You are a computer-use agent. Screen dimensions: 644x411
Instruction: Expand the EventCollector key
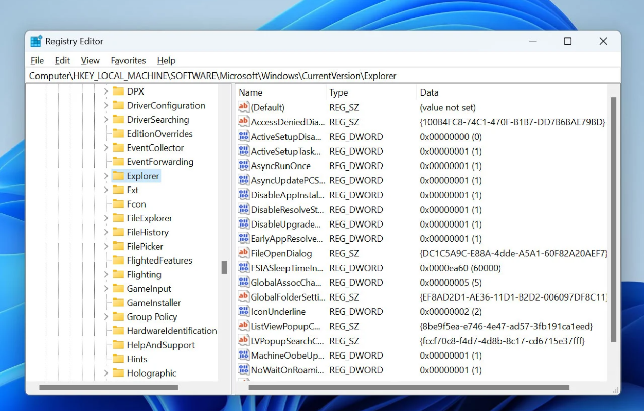[106, 148]
